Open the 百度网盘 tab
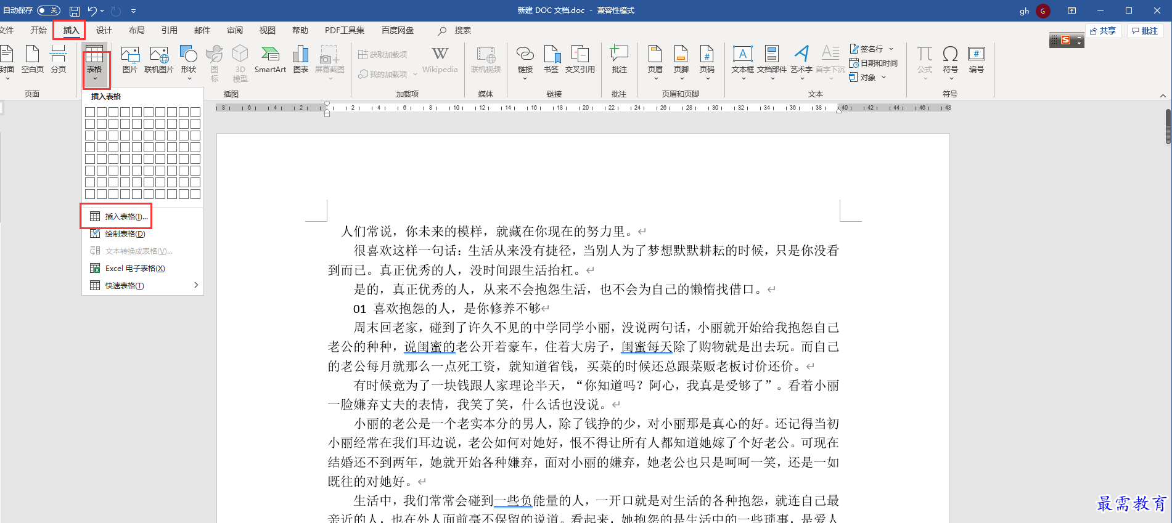The width and height of the screenshot is (1172, 523). [x=398, y=30]
